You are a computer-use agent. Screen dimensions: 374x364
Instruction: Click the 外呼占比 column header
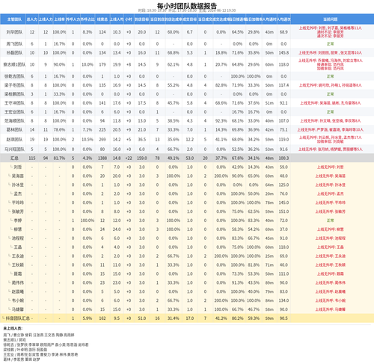[88, 19]
